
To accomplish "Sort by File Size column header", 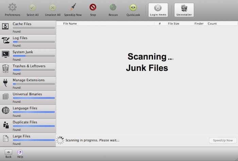I will pyautogui.click(x=174, y=23).
